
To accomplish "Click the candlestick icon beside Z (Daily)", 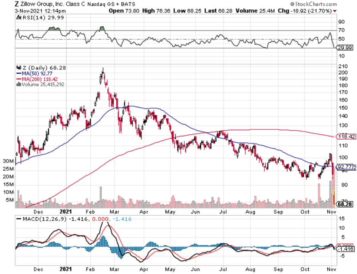I will click(x=18, y=68).
